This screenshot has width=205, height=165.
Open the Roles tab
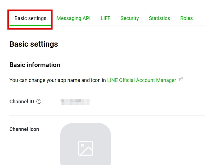(186, 18)
